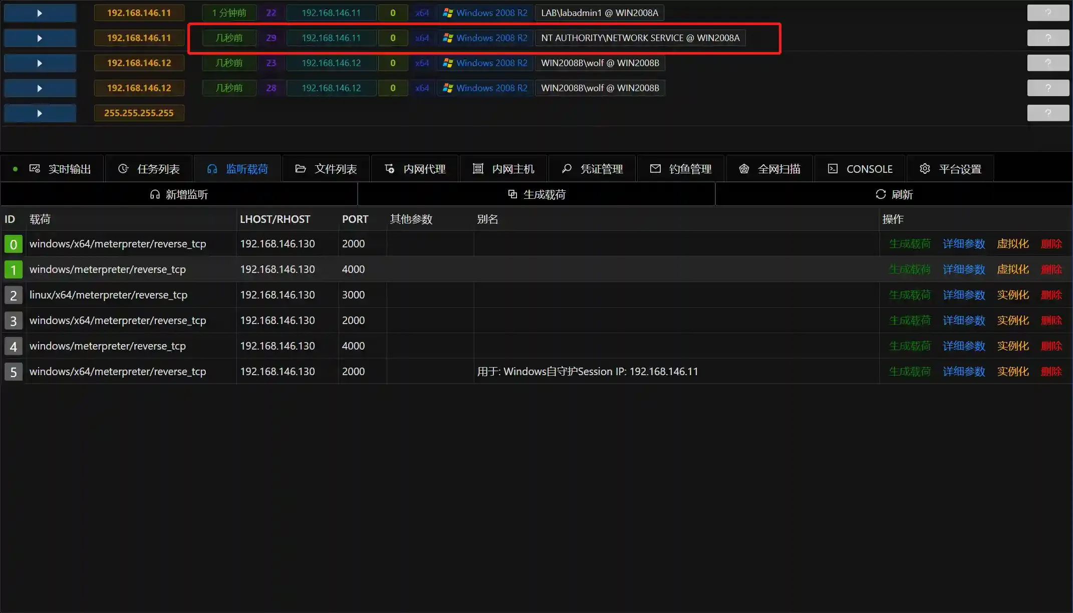Expand first 192.168.146.11 host row arrow
The width and height of the screenshot is (1073, 613).
(40, 13)
